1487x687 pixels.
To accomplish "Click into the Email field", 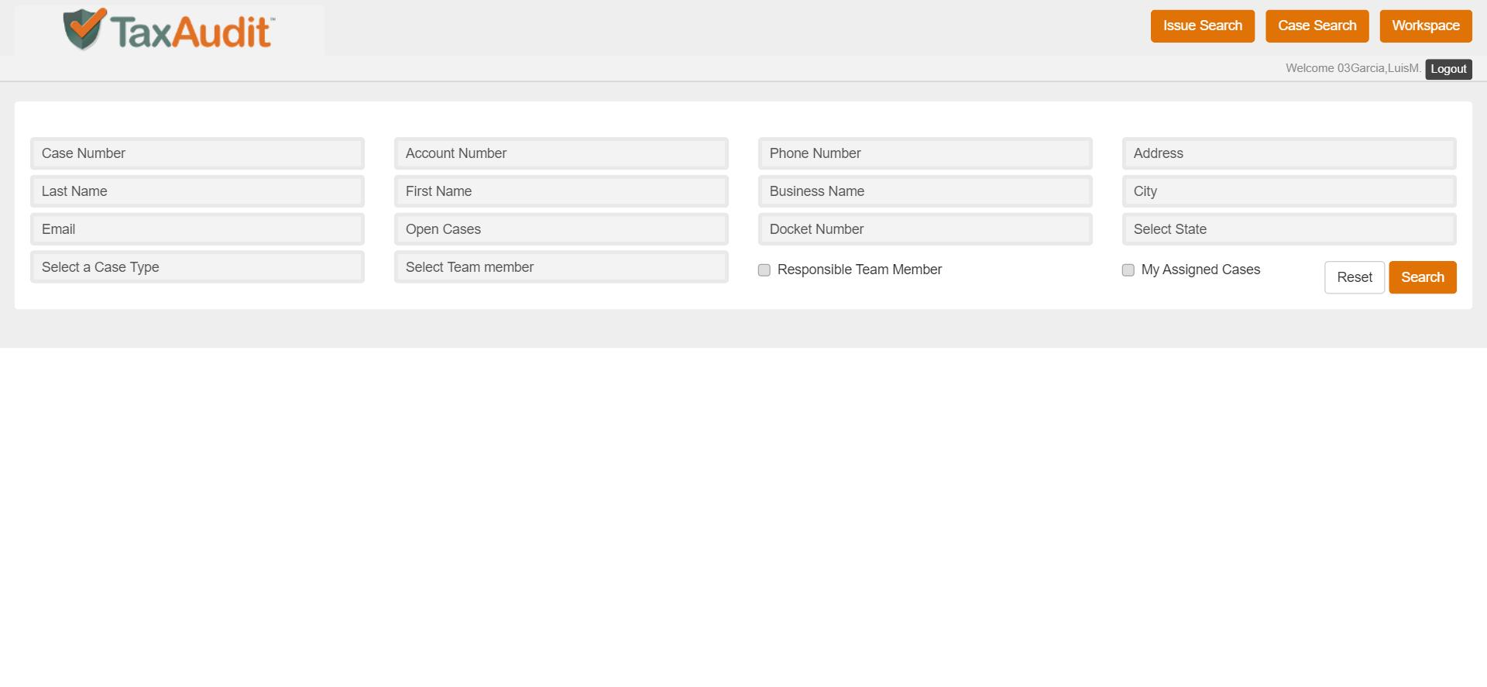I will (x=197, y=229).
